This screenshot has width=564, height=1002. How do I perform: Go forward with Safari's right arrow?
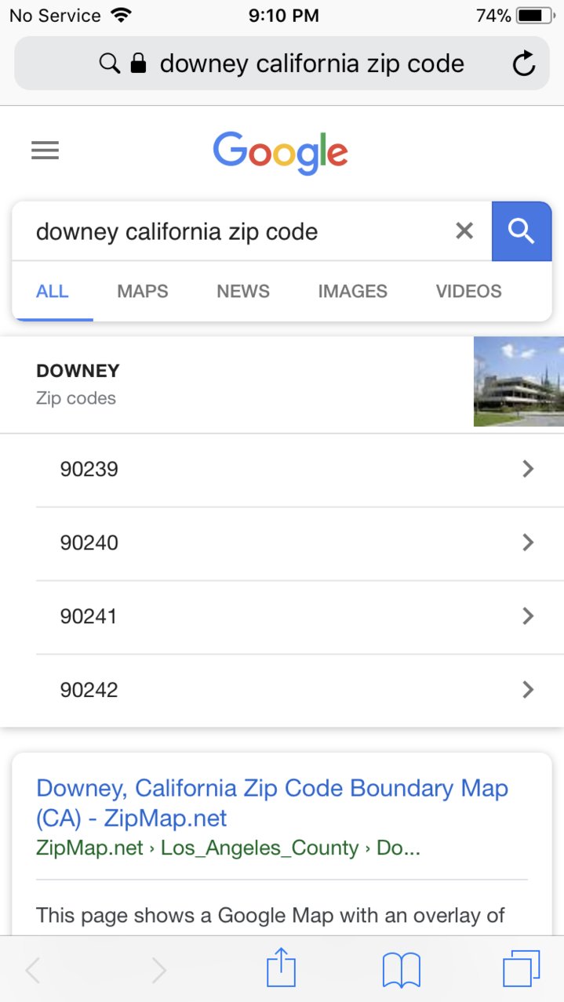click(158, 970)
